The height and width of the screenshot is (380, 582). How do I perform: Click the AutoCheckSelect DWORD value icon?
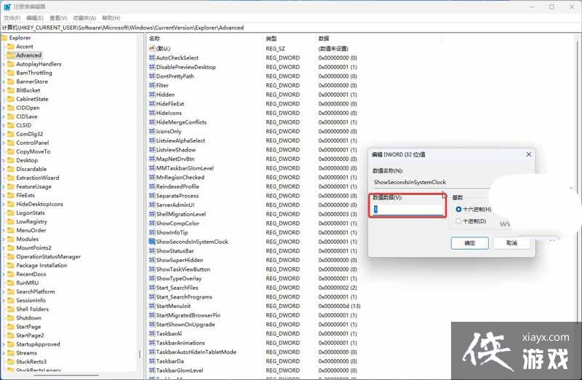(x=152, y=58)
